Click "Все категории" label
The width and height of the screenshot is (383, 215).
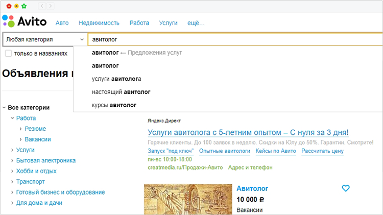click(x=29, y=107)
